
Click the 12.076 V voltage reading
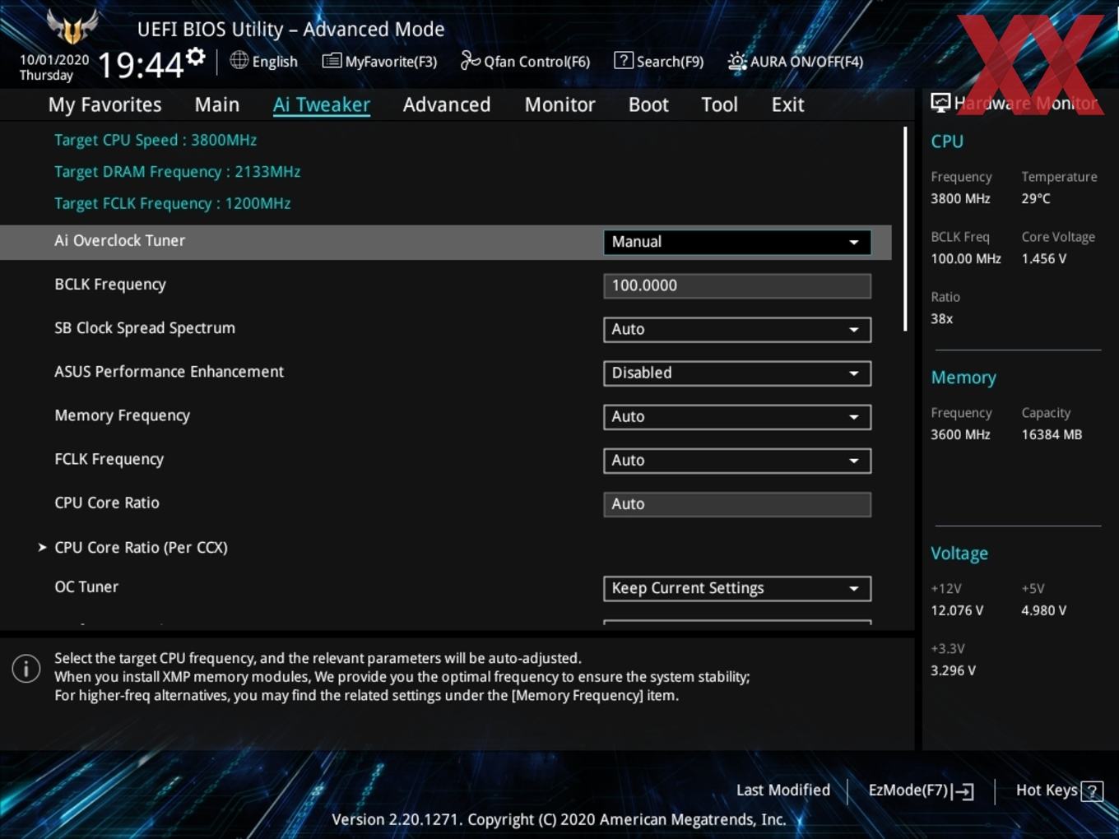point(957,610)
